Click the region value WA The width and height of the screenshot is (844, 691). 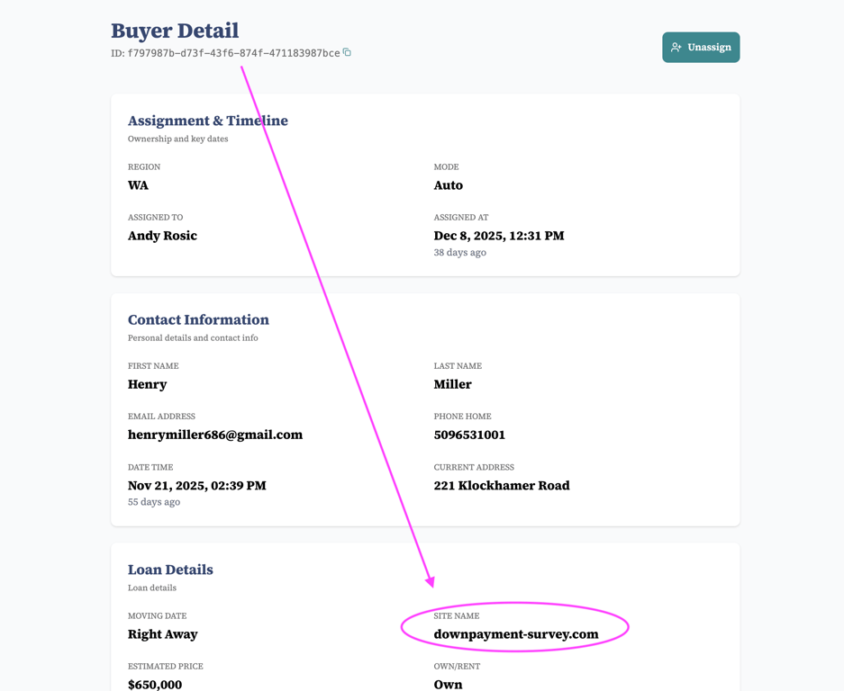point(138,185)
